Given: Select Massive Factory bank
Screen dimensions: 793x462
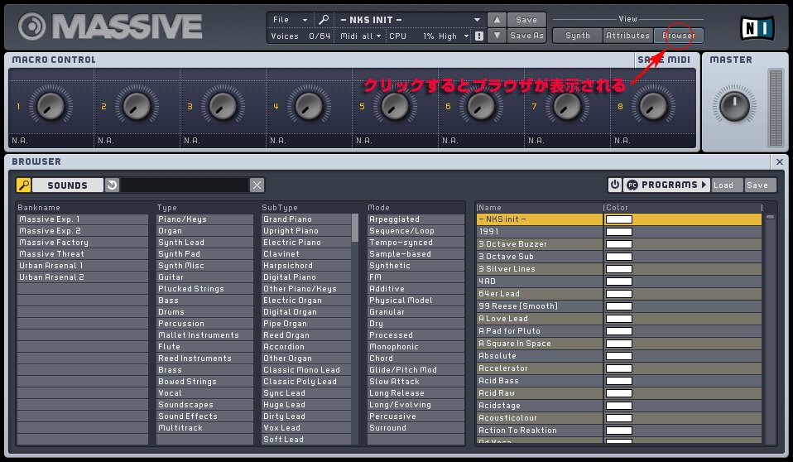Looking at the screenshot, I should pyautogui.click(x=83, y=243).
